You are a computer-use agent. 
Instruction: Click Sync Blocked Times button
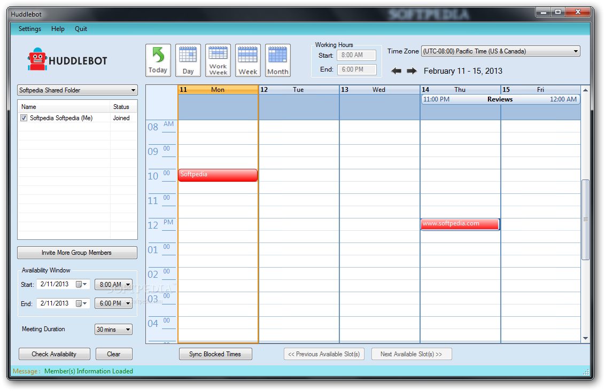click(215, 354)
